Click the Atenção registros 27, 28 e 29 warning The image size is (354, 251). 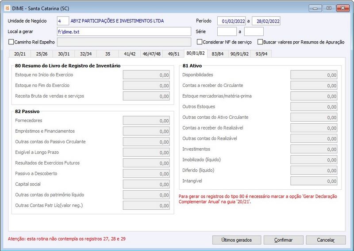pyautogui.click(x=67, y=239)
